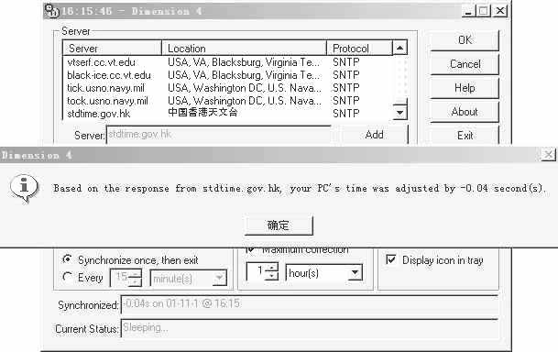
Task: Add the server with the Add button
Action: coord(374,135)
